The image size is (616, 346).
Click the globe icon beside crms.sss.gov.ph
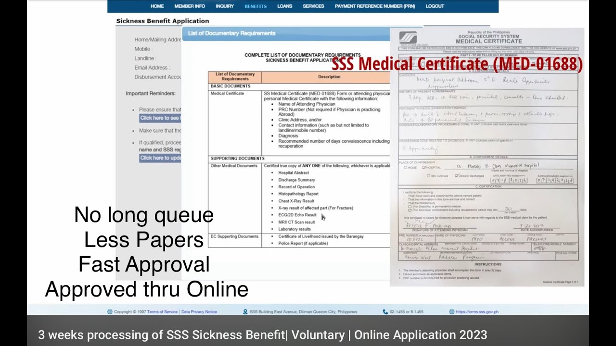pos(452,312)
